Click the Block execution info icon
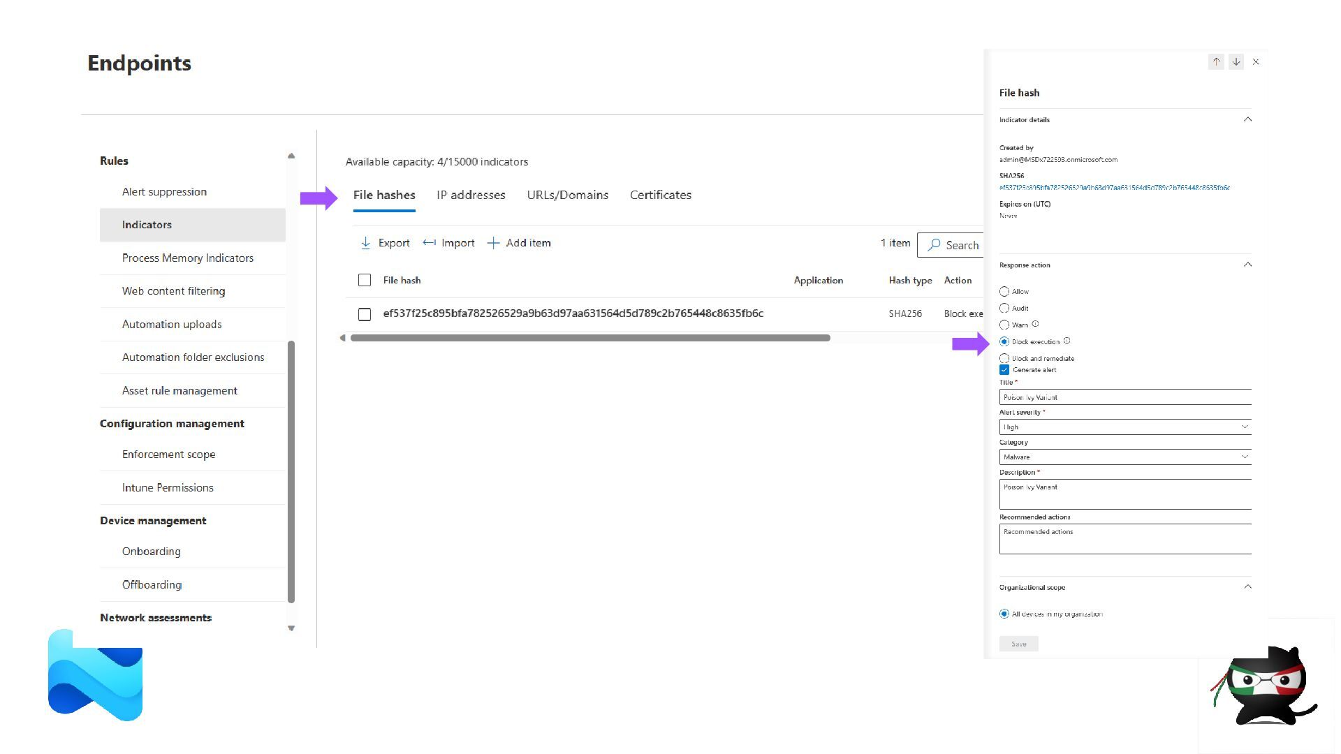This screenshot has height=754, width=1341. pyautogui.click(x=1067, y=341)
